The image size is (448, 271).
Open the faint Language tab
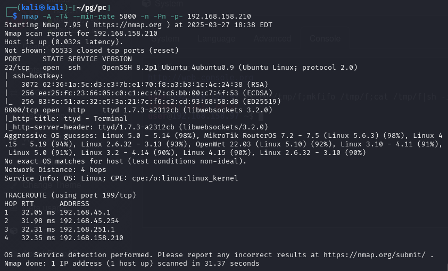216,39
